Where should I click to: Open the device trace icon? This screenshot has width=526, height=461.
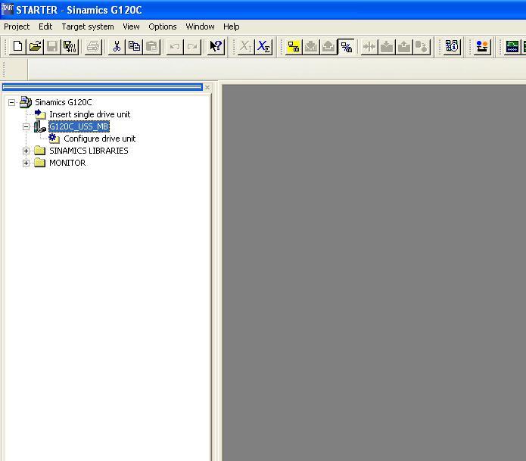click(512, 46)
